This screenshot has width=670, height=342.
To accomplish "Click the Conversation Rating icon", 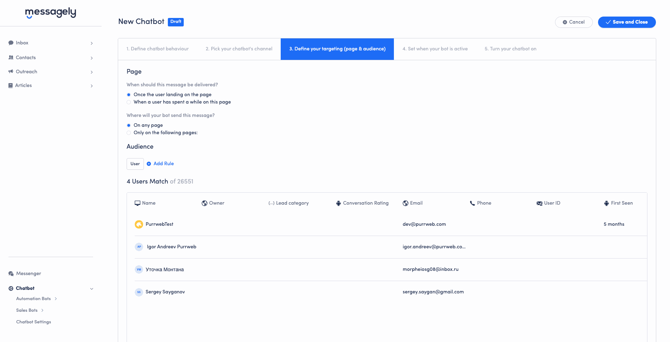I will (339, 203).
